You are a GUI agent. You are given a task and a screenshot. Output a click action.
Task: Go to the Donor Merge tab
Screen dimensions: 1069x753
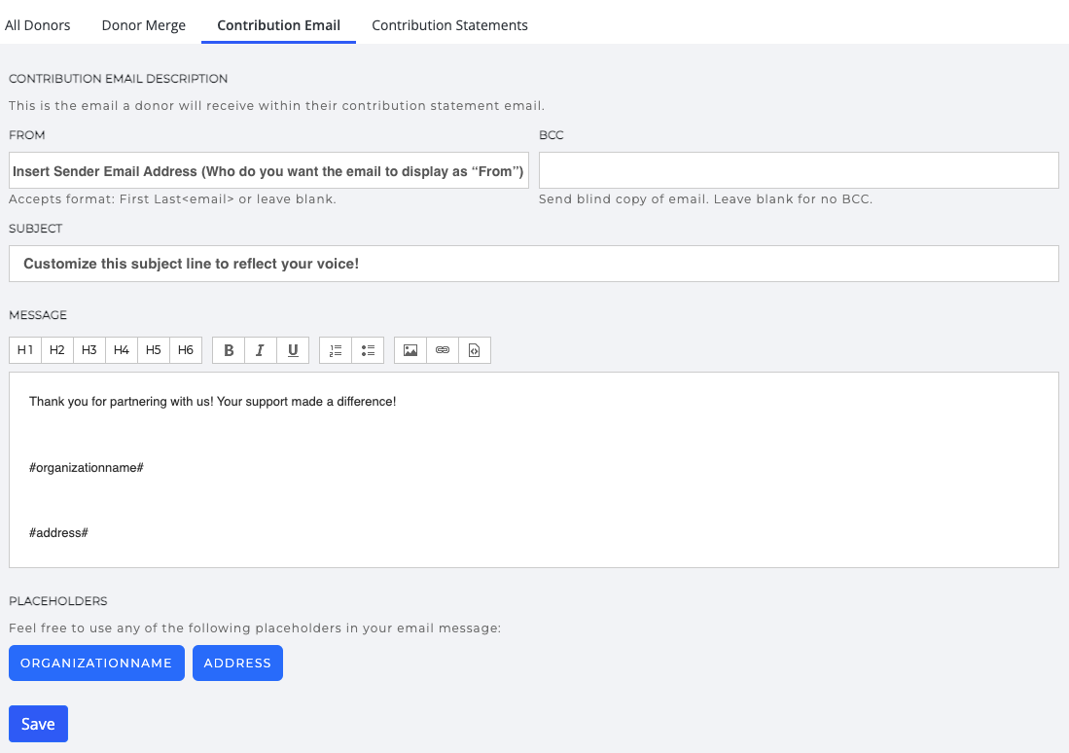(143, 24)
